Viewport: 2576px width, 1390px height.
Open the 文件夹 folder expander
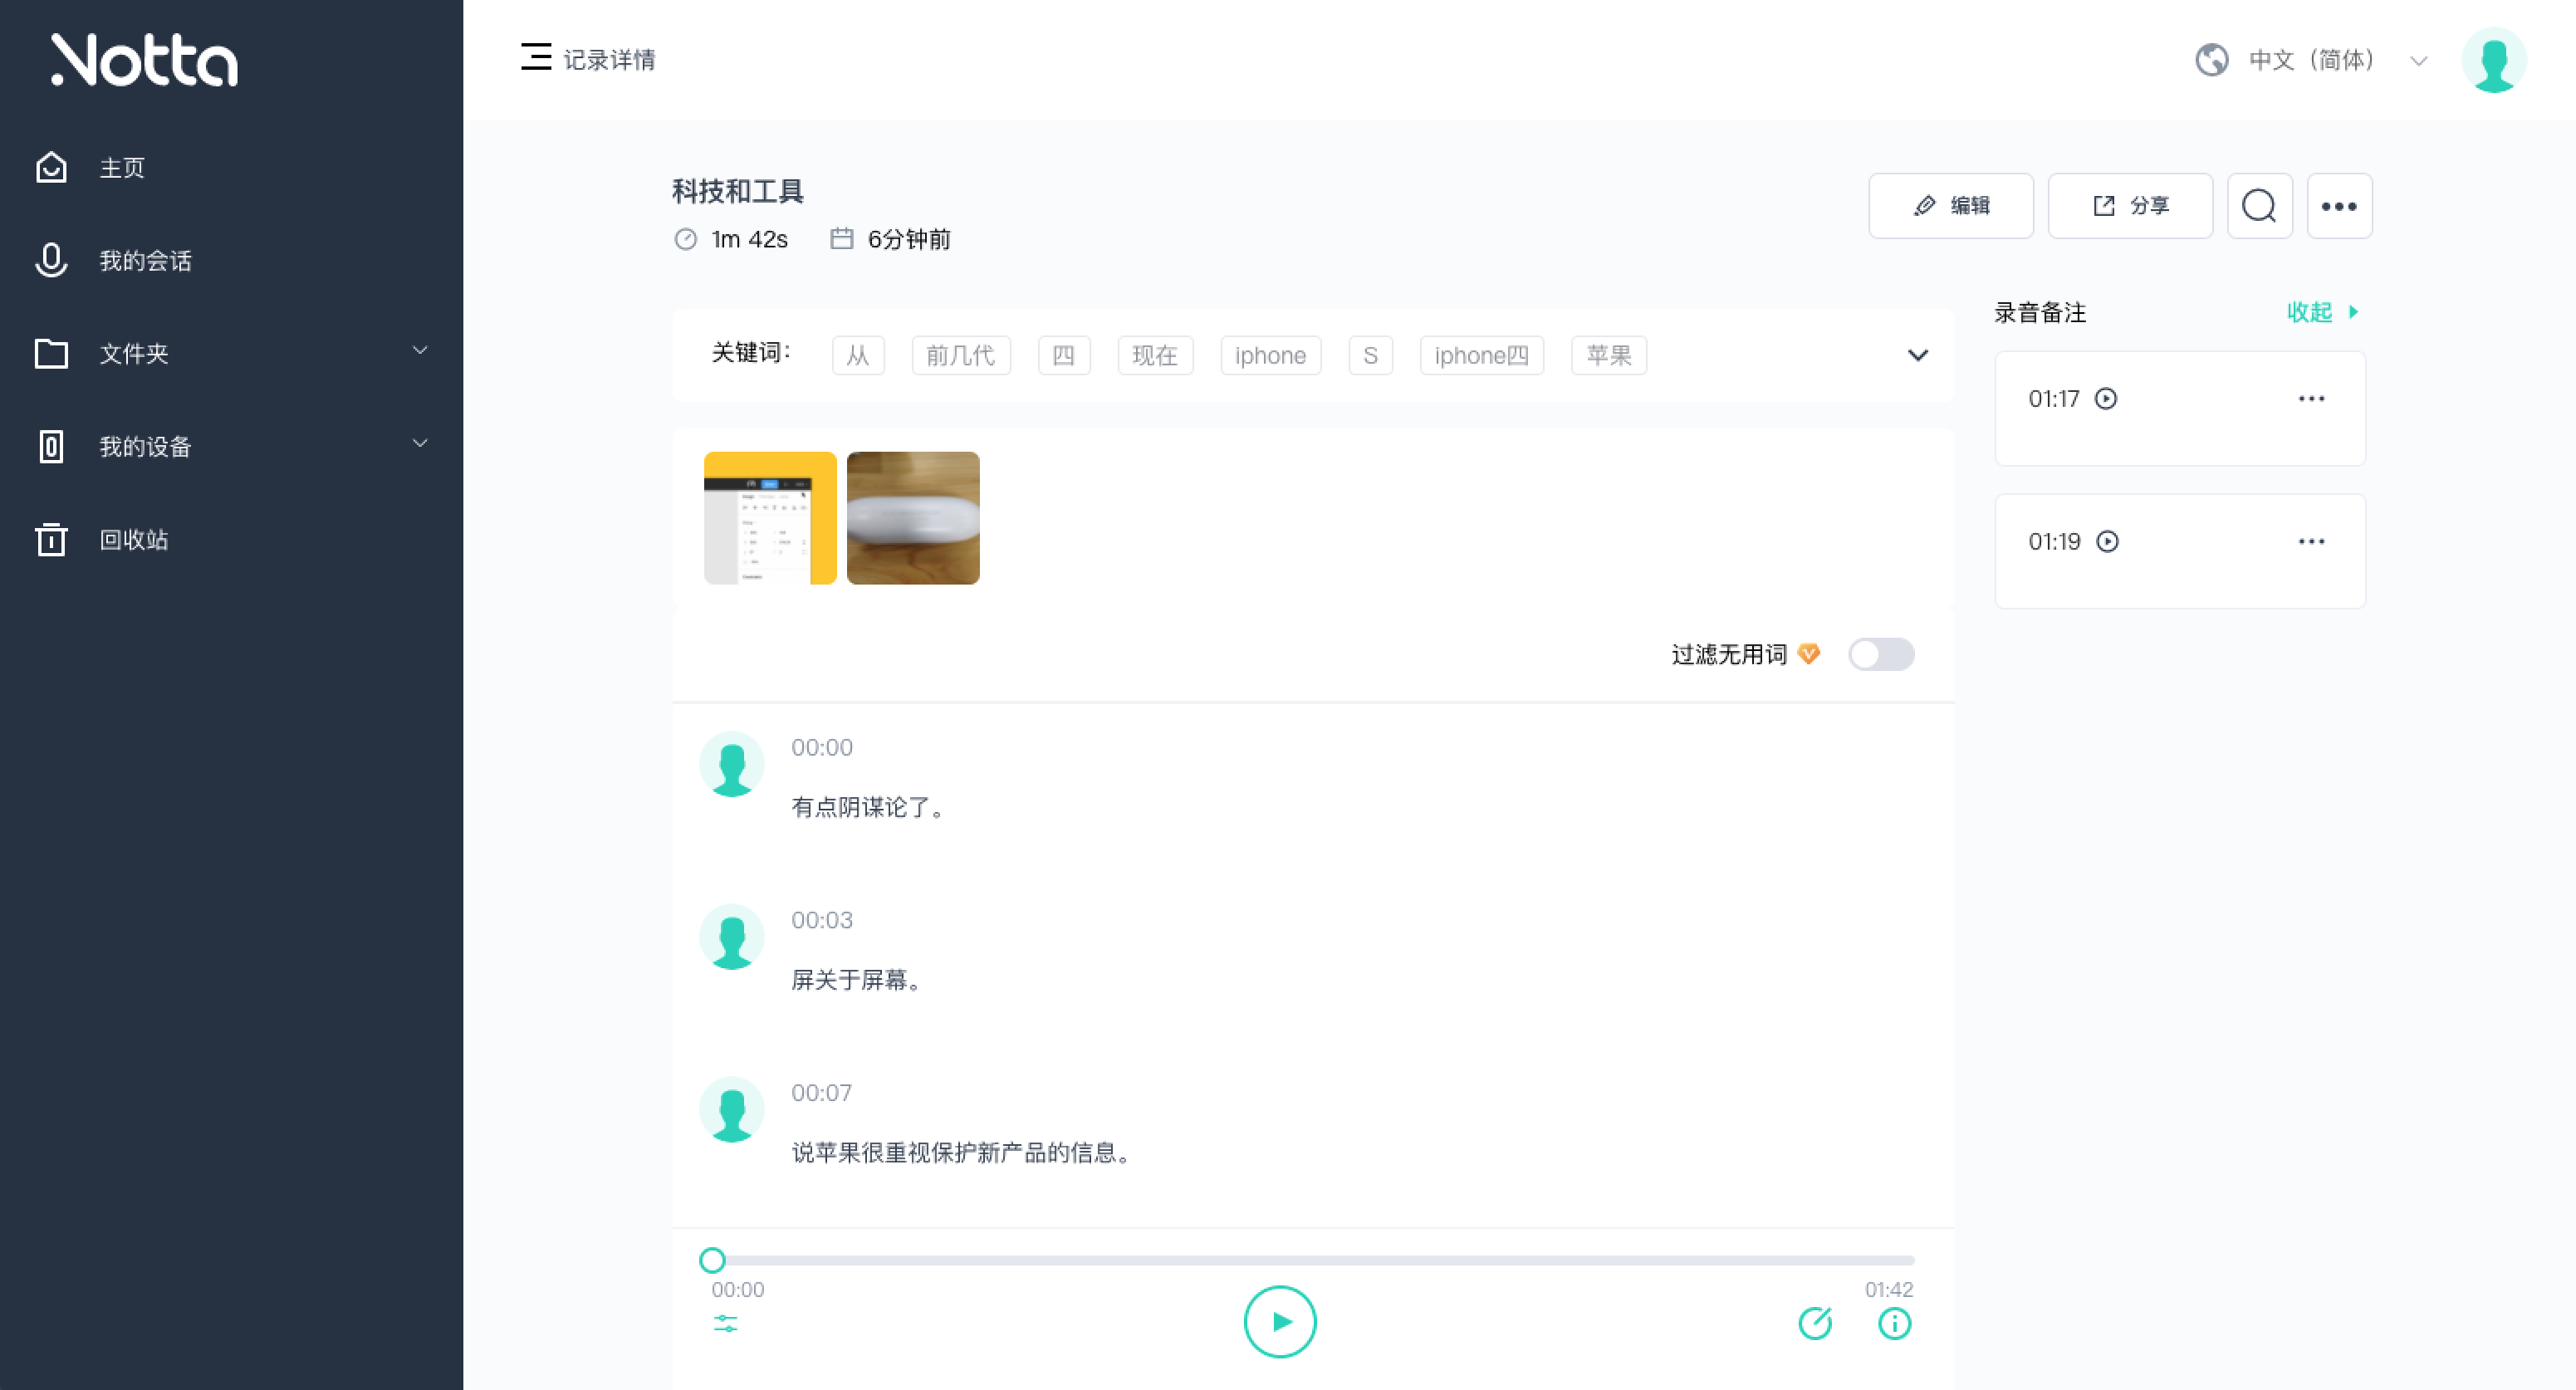pyautogui.click(x=420, y=352)
